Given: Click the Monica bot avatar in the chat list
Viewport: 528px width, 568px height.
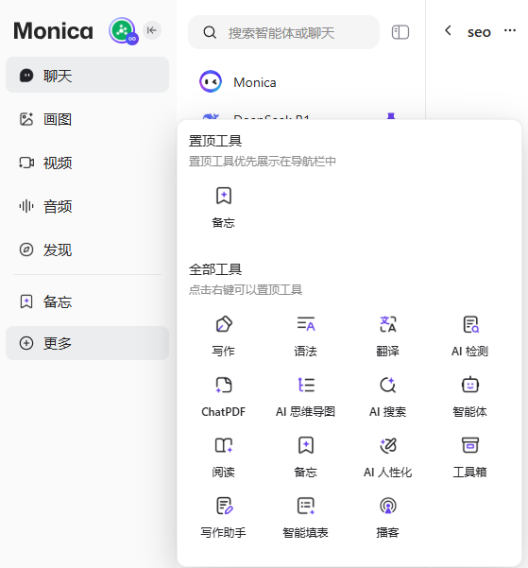Looking at the screenshot, I should coord(211,81).
